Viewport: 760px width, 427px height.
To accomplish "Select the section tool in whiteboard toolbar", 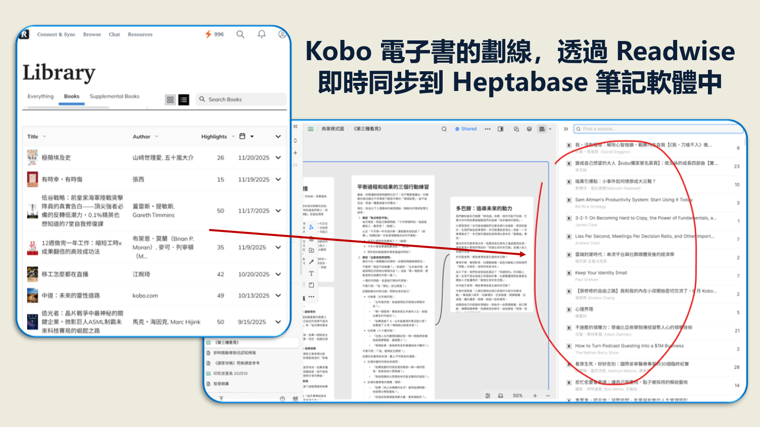I will click(x=311, y=285).
